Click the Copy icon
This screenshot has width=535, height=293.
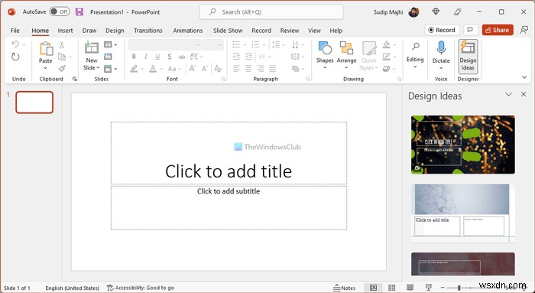click(62, 57)
